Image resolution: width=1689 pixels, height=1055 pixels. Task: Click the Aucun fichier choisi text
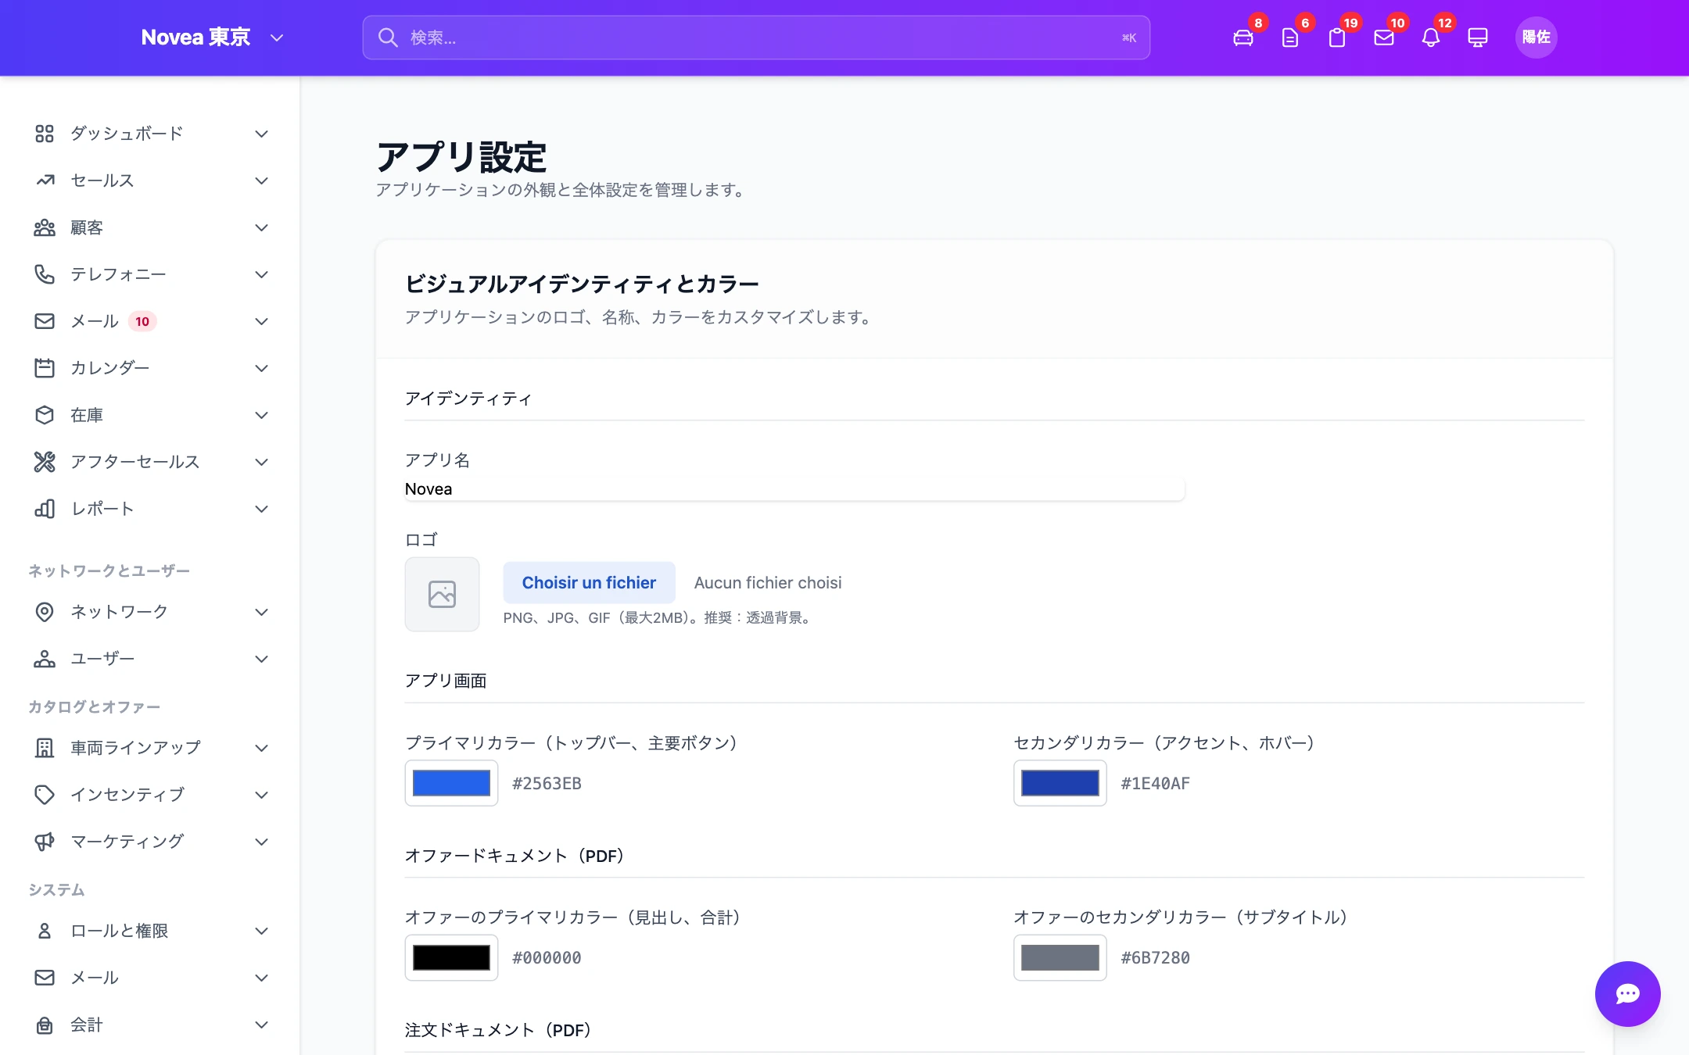pyautogui.click(x=768, y=583)
